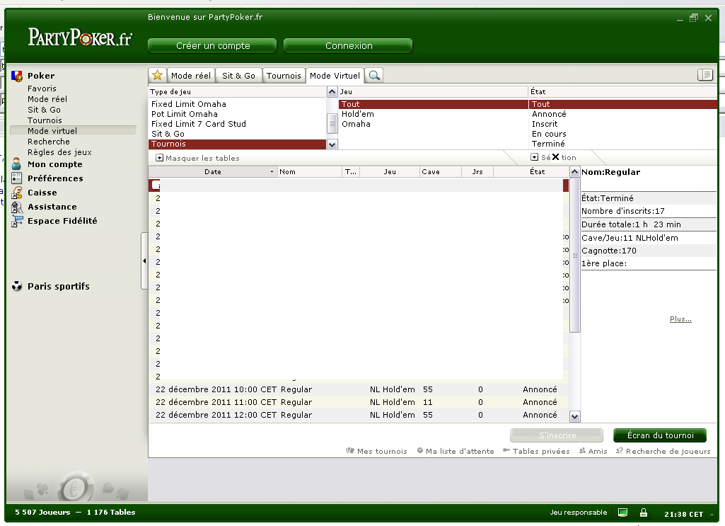Open Ma liste d'attente link

[460, 451]
